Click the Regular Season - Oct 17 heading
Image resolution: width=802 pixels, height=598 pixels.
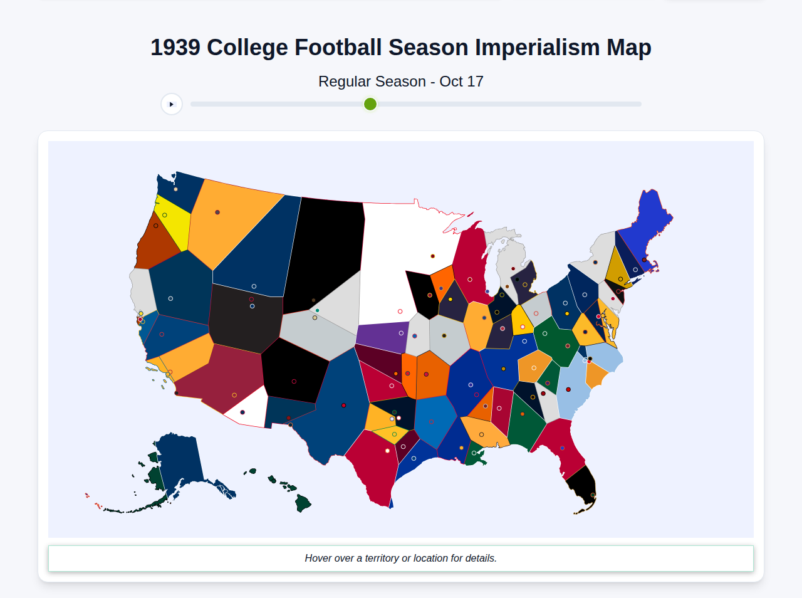401,81
